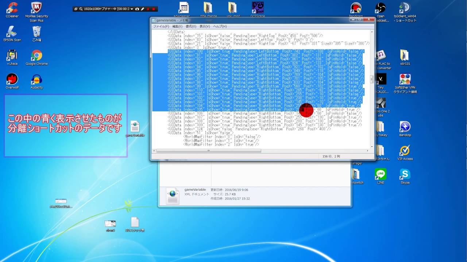This screenshot has height=262, width=467.
Task: Click the recorder pencil draw icon
Action: pos(143,9)
